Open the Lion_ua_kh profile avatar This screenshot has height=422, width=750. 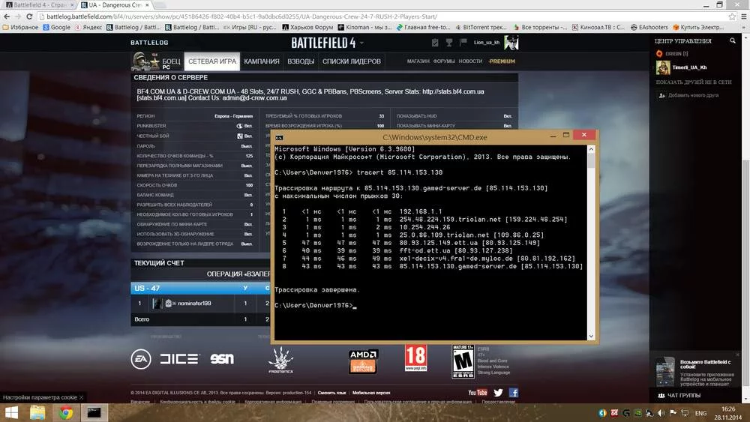[511, 43]
